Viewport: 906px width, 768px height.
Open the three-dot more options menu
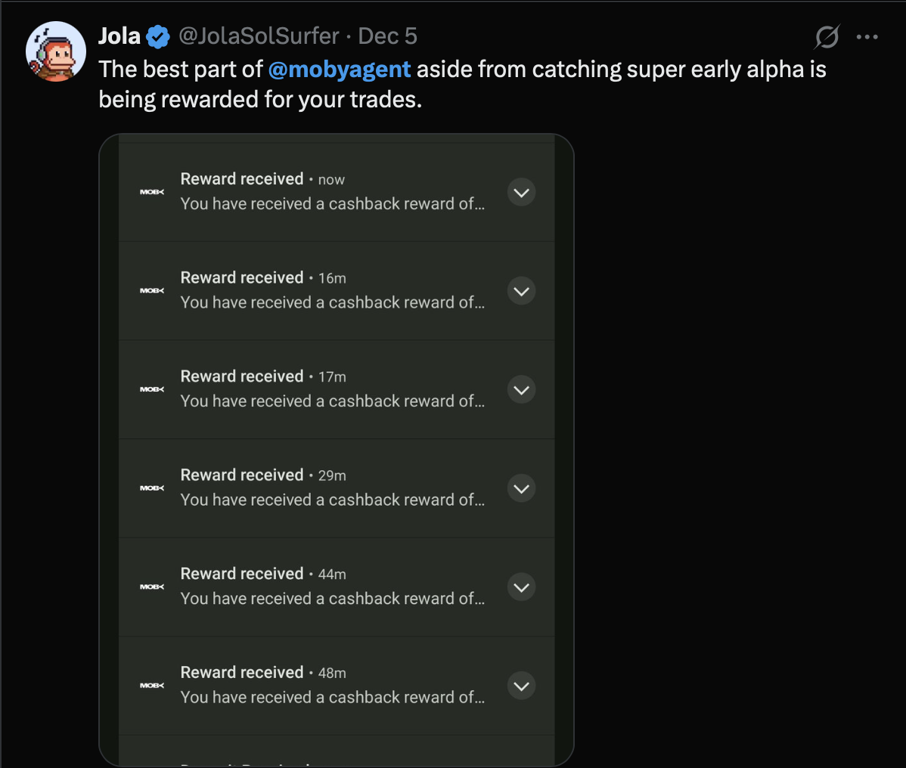click(867, 36)
